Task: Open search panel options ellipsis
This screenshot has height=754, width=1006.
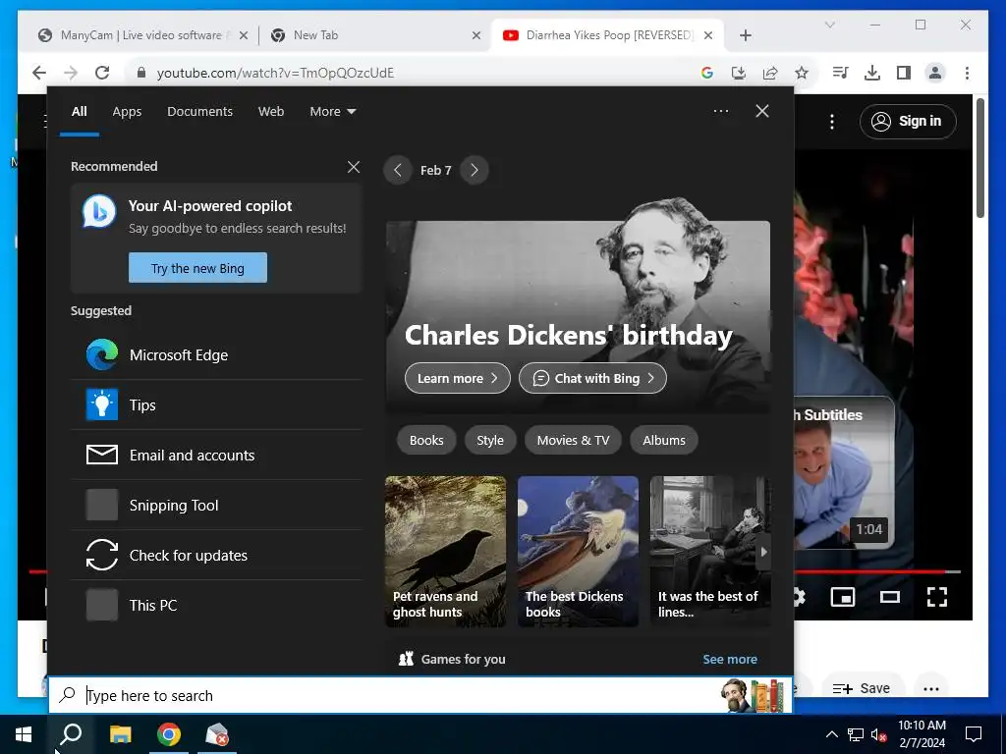Action: pos(721,111)
